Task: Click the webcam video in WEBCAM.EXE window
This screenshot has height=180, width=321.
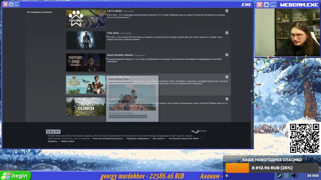Action: coord(287,33)
